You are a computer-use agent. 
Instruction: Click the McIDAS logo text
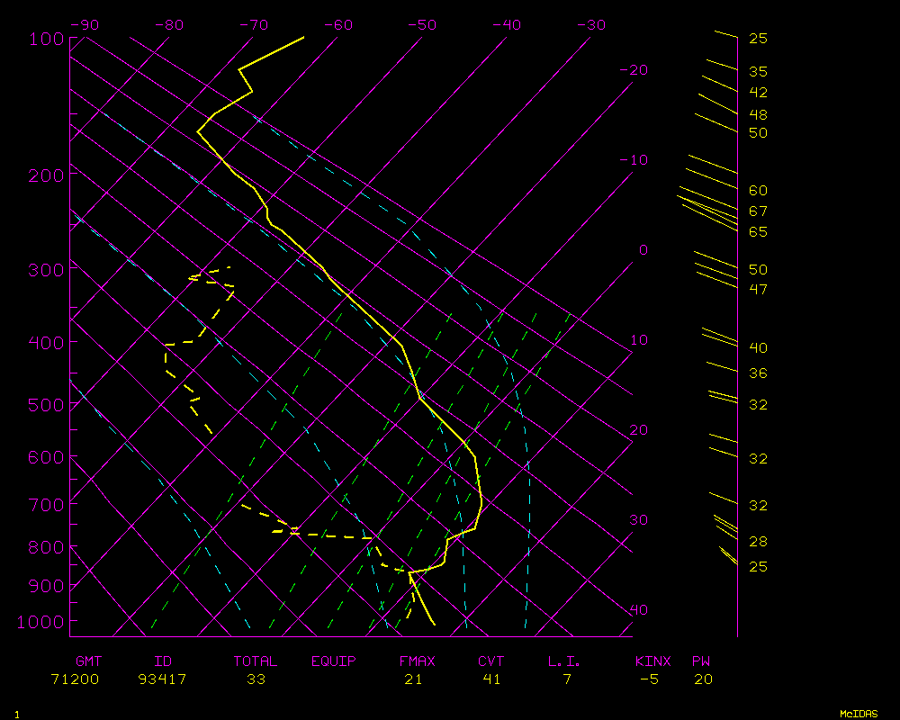tap(859, 713)
